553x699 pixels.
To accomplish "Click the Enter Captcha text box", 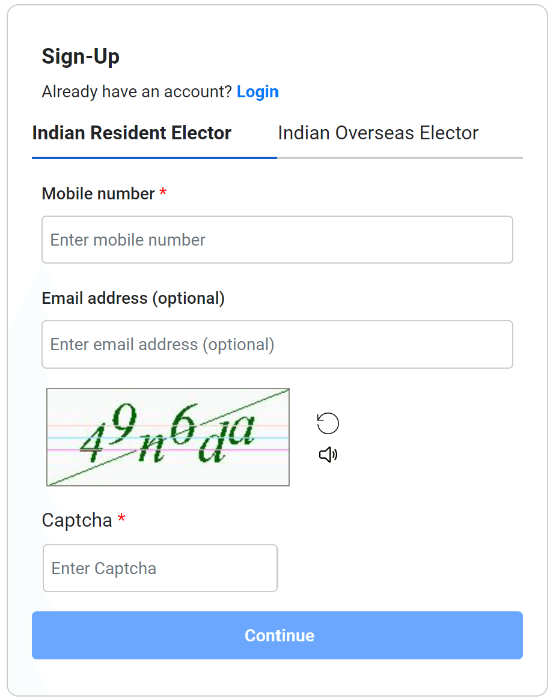I will pos(160,567).
